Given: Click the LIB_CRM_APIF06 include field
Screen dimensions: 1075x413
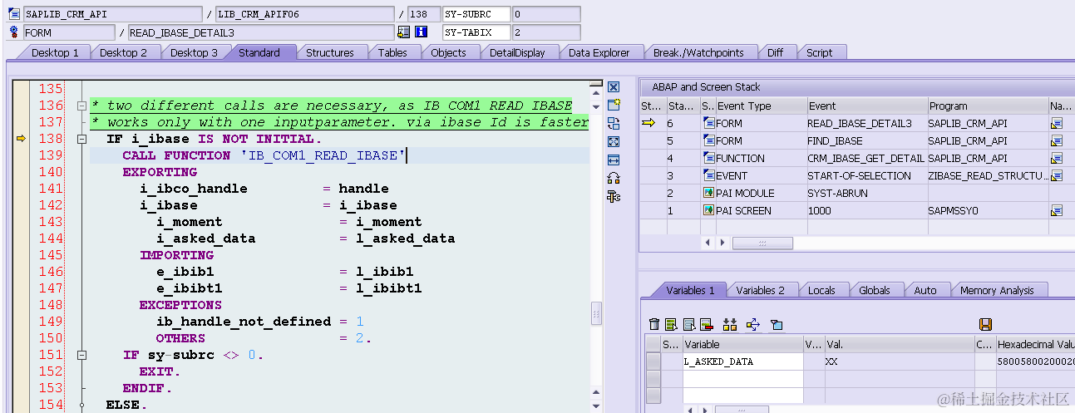Looking at the screenshot, I should [x=305, y=14].
